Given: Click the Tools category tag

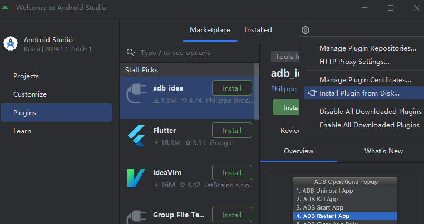Looking at the screenshot, I should coord(285,57).
